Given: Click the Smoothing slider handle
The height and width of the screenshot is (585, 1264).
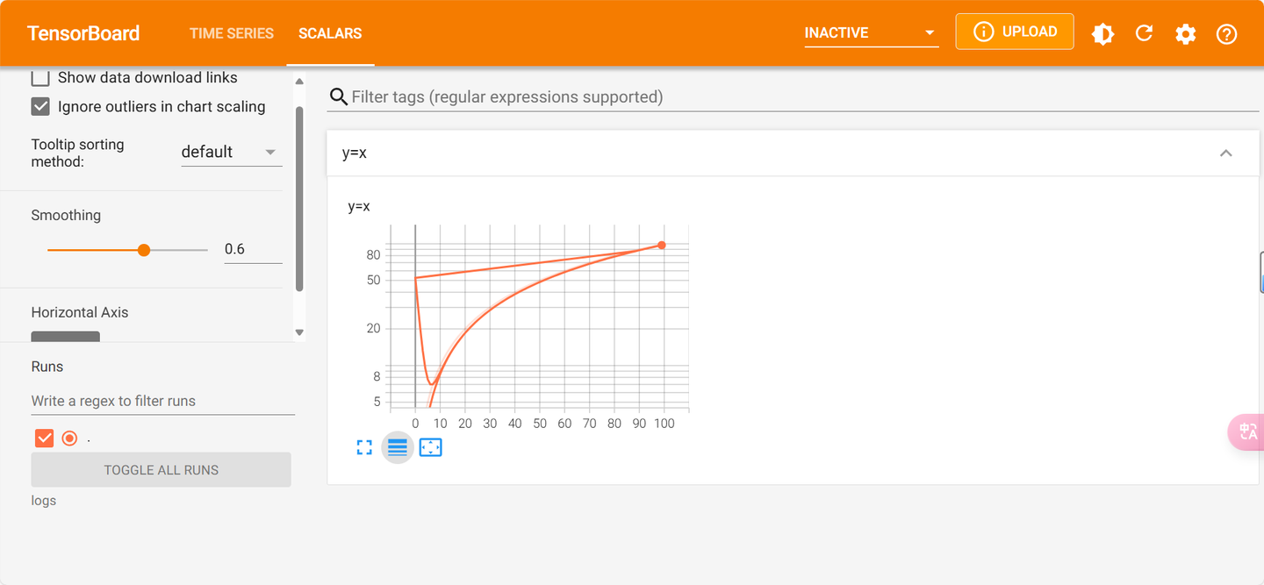Looking at the screenshot, I should coord(144,250).
